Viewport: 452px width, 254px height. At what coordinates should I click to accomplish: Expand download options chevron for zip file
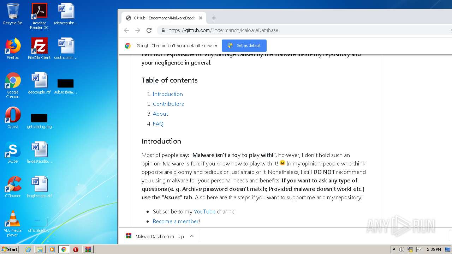click(192, 236)
